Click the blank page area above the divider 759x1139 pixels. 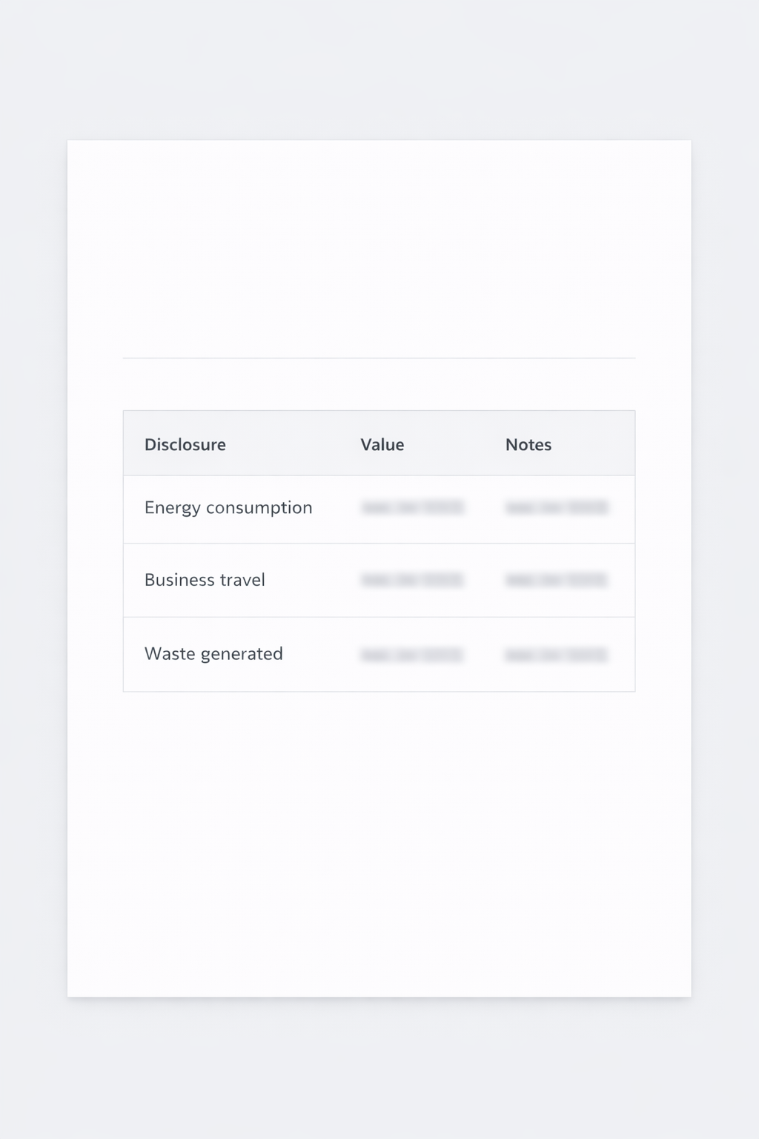(x=379, y=245)
